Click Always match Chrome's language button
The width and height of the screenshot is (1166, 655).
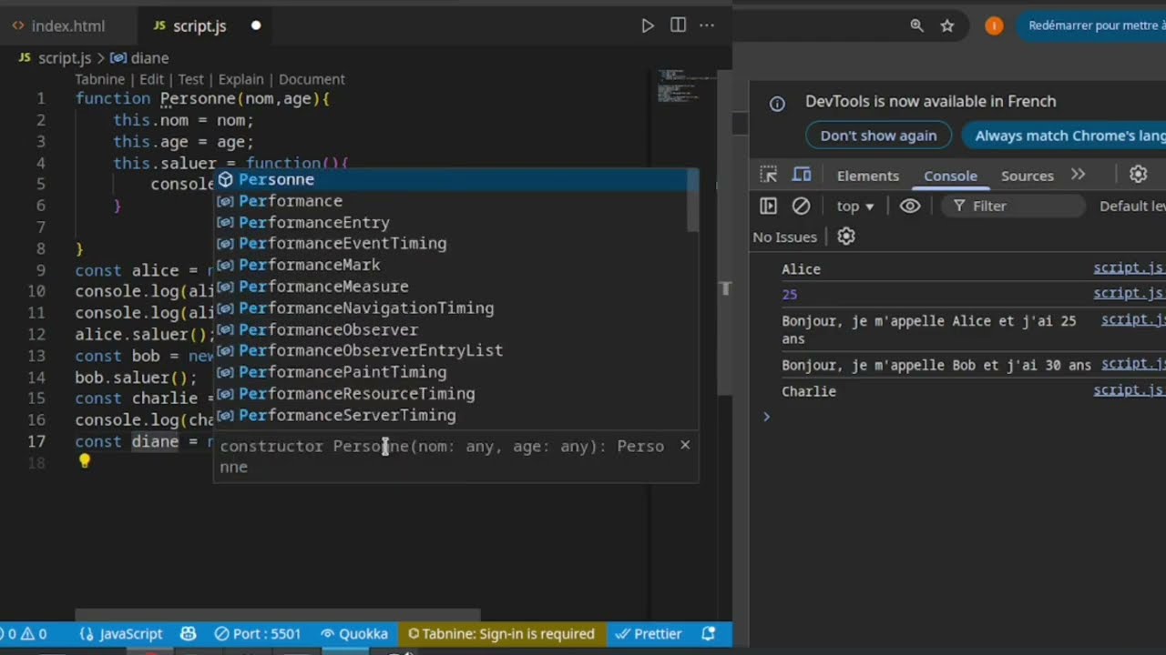tap(1064, 136)
